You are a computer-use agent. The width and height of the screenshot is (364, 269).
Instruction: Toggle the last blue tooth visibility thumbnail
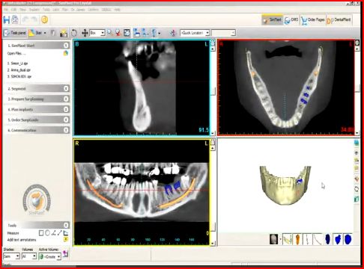point(348,239)
